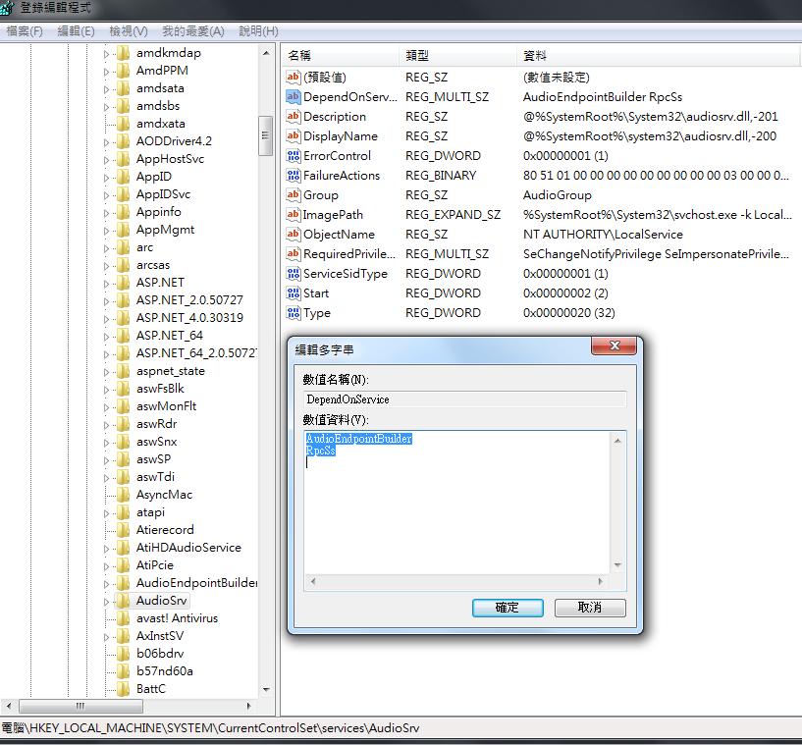The image size is (802, 745).
Task: Select the aswMonFlt registry key
Action: point(166,406)
